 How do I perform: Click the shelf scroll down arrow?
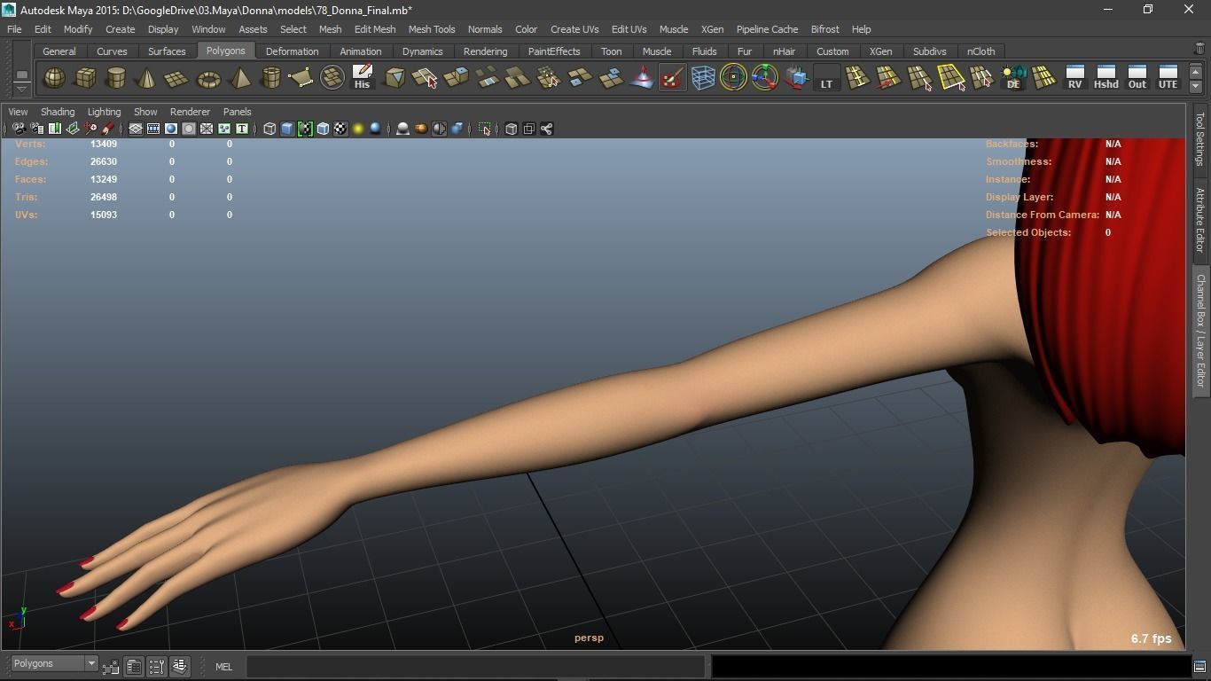(1196, 86)
